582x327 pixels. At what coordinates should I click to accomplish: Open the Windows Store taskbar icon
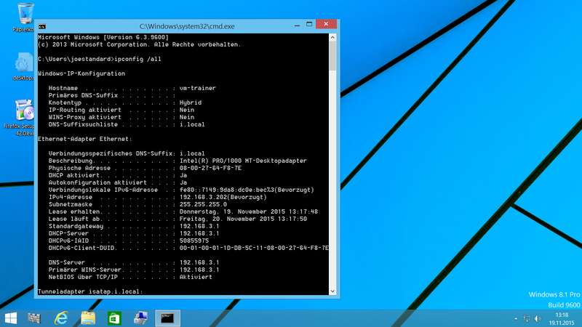[114, 318]
